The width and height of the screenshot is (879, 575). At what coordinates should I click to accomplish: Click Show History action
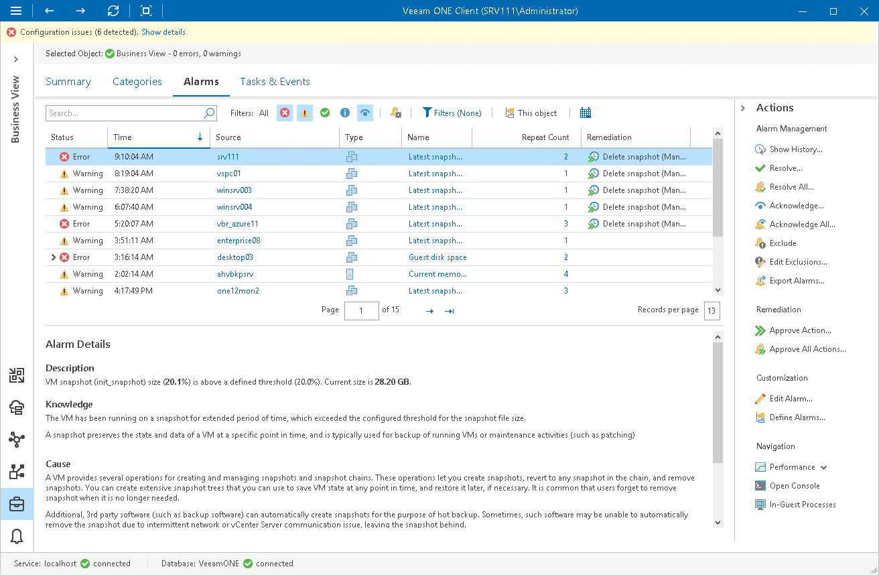pyautogui.click(x=789, y=149)
